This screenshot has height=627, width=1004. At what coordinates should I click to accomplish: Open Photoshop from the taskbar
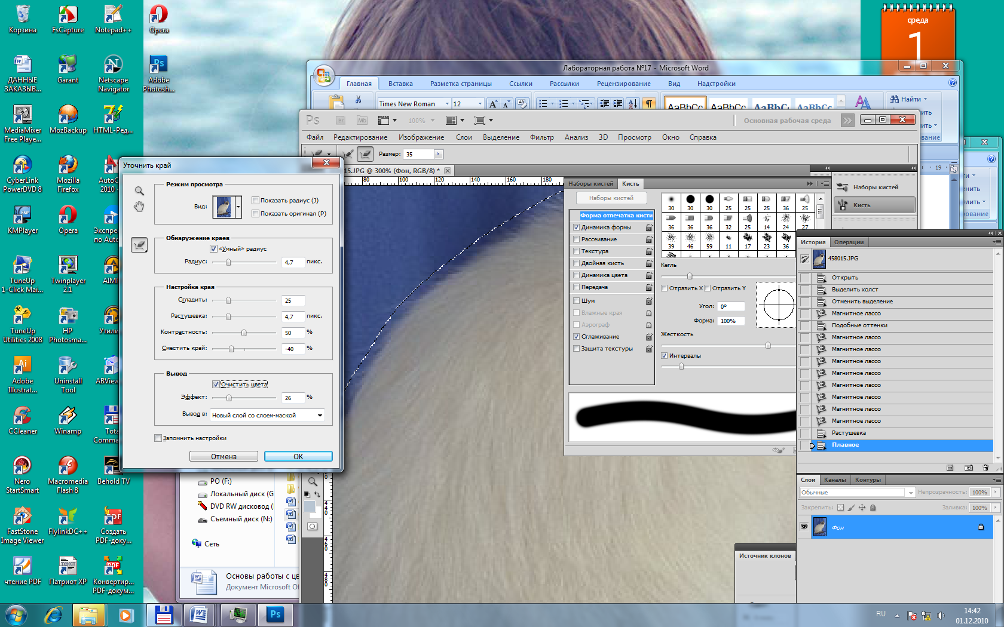click(x=276, y=614)
